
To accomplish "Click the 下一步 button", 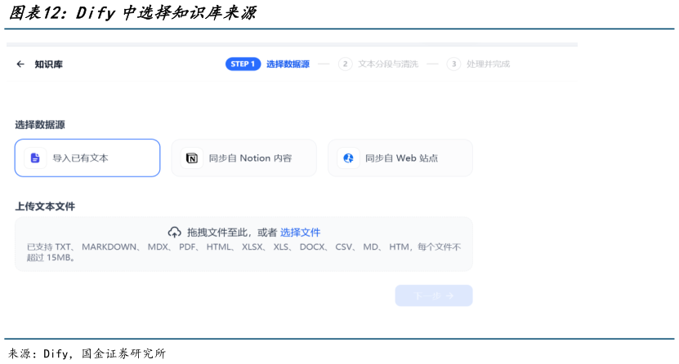I will [434, 295].
